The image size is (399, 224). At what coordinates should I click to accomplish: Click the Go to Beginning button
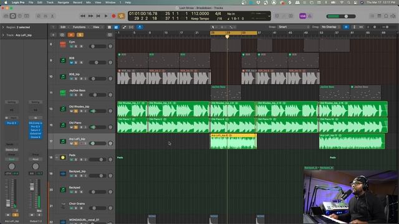pos(99,16)
